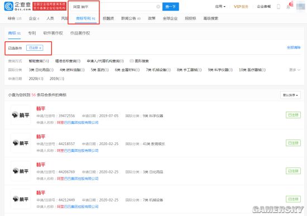Click in the search input field

coord(116,7)
